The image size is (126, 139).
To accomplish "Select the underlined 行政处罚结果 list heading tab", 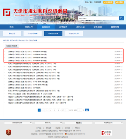I will (x=12, y=46).
